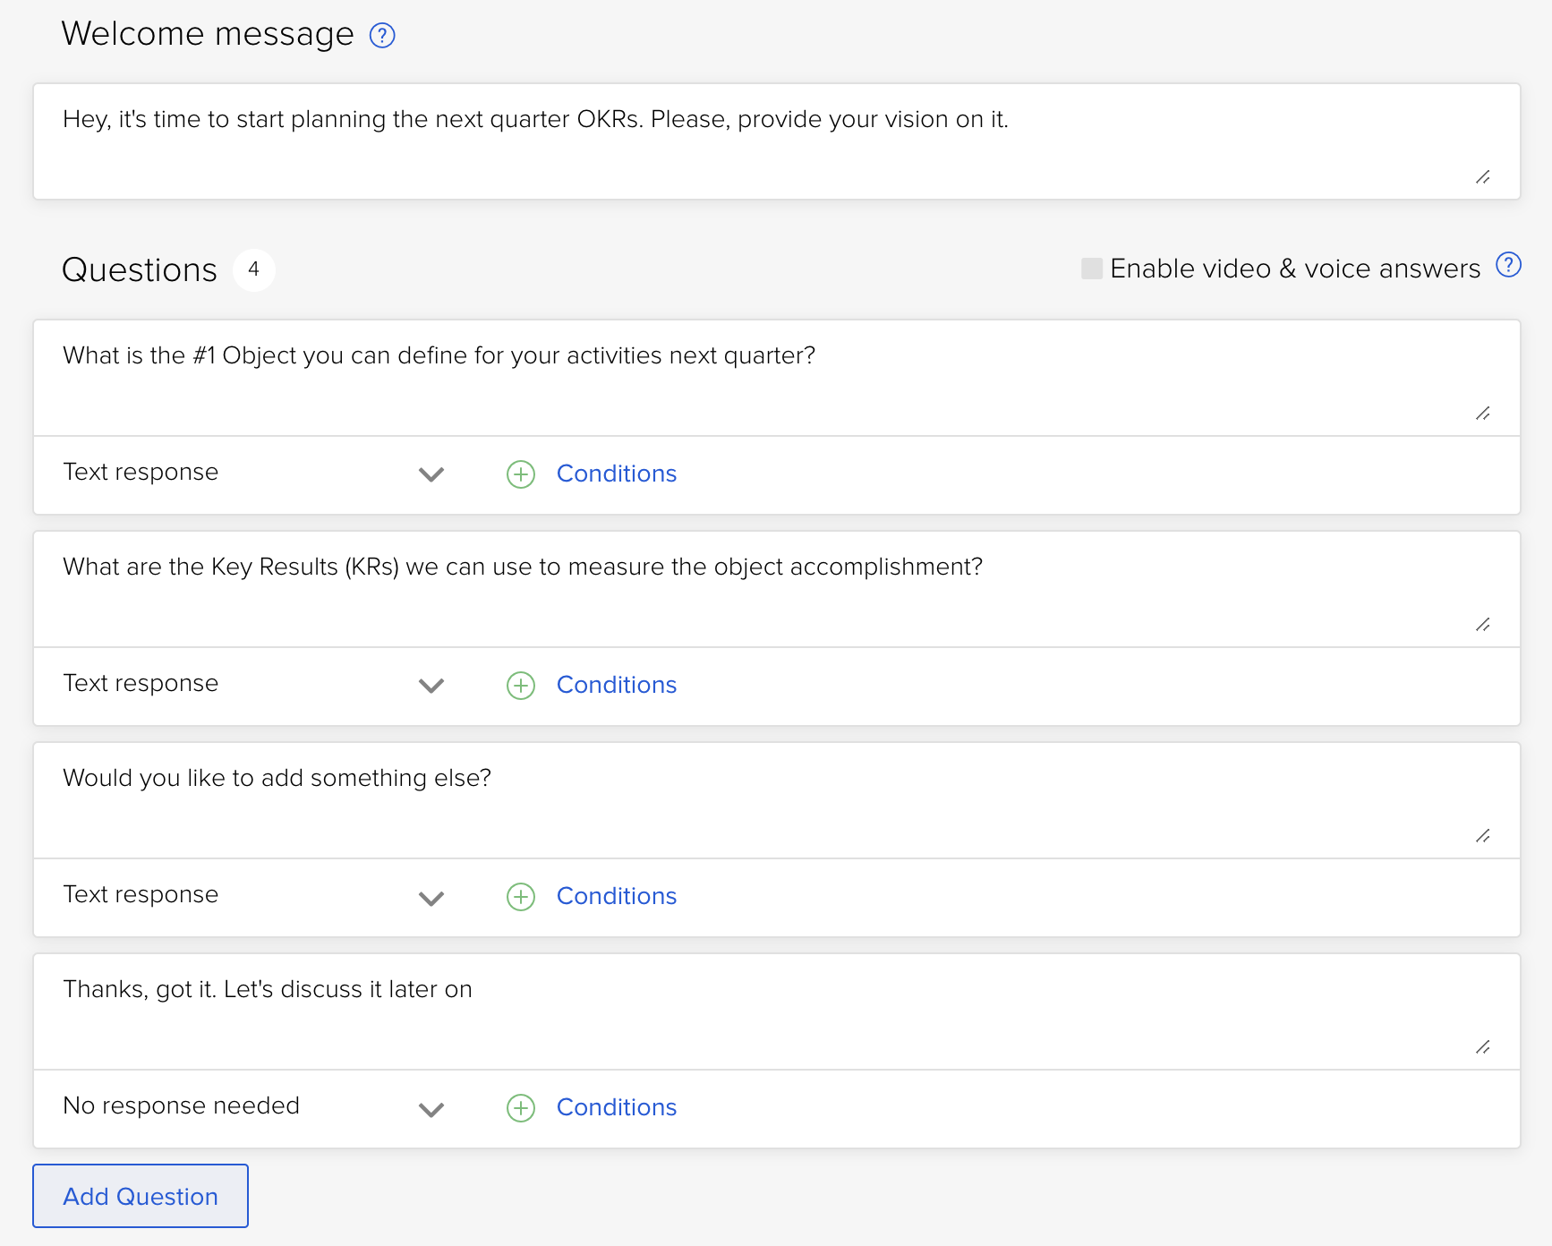This screenshot has width=1552, height=1246.
Task: Click Conditions link for the thanks message
Action: tap(617, 1107)
